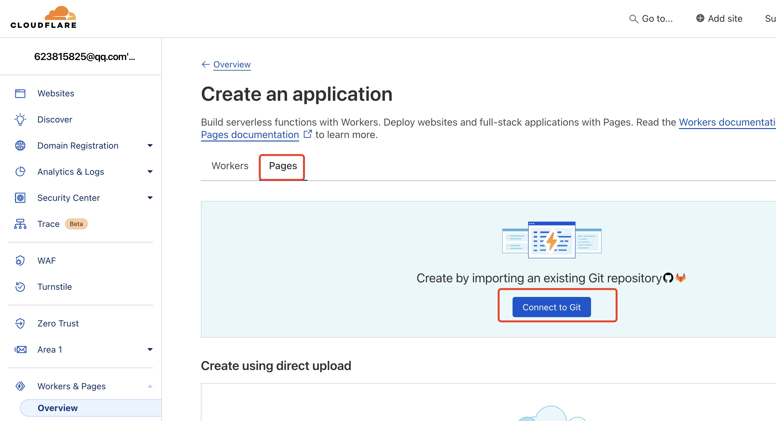Switch to the Pages tab
Screen dimensions: 776x421
click(283, 166)
